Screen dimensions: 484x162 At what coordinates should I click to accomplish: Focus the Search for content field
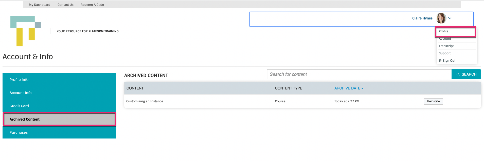359,74
